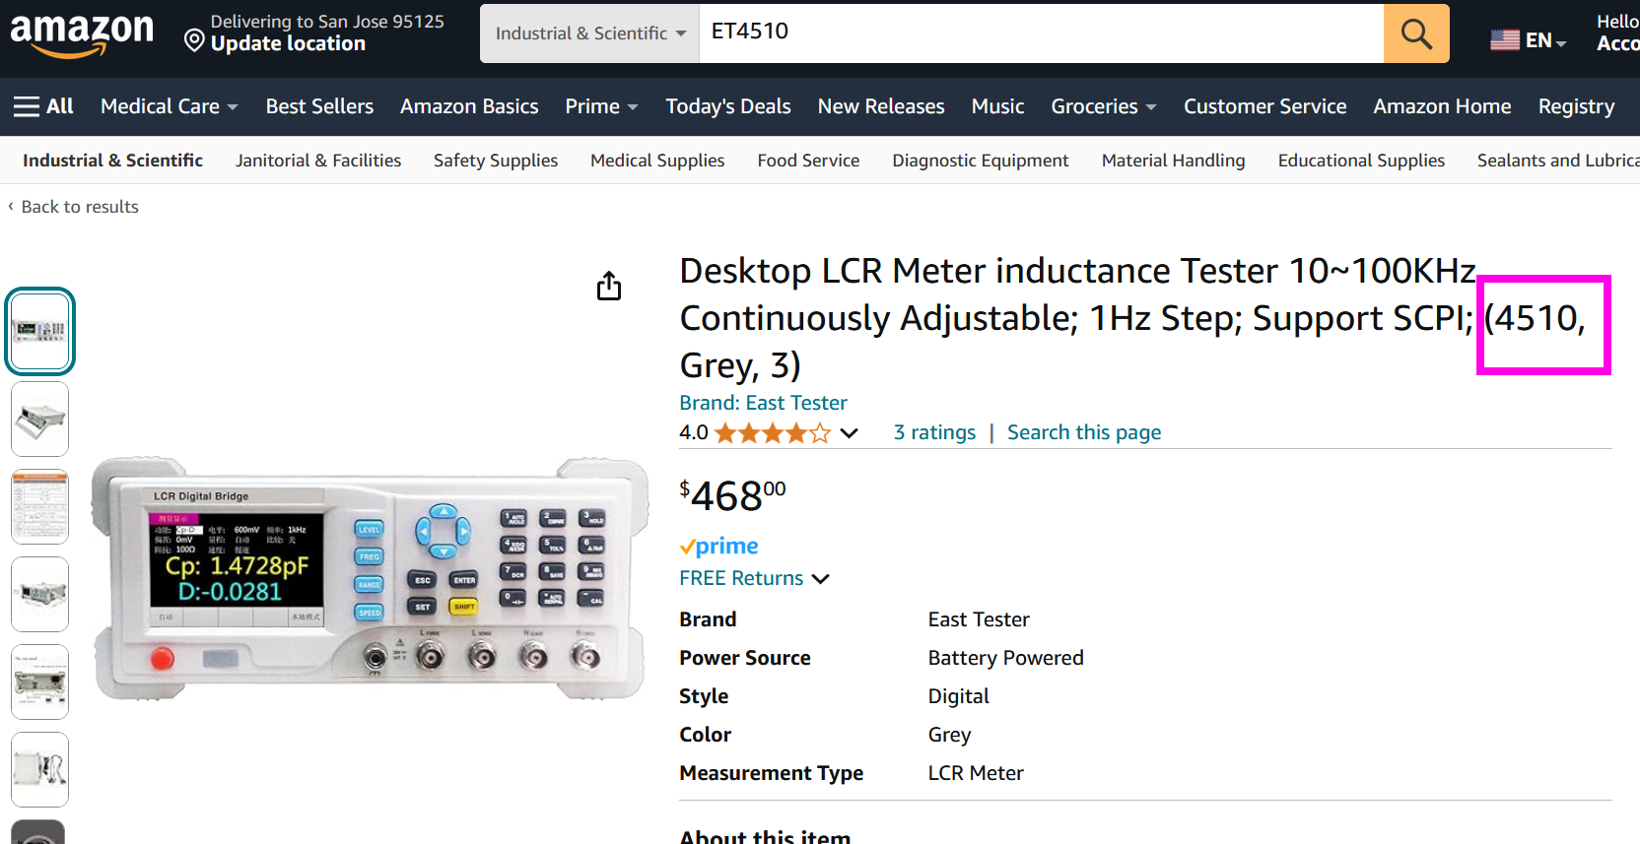Click Back to results link
The image size is (1640, 844).
tap(80, 207)
